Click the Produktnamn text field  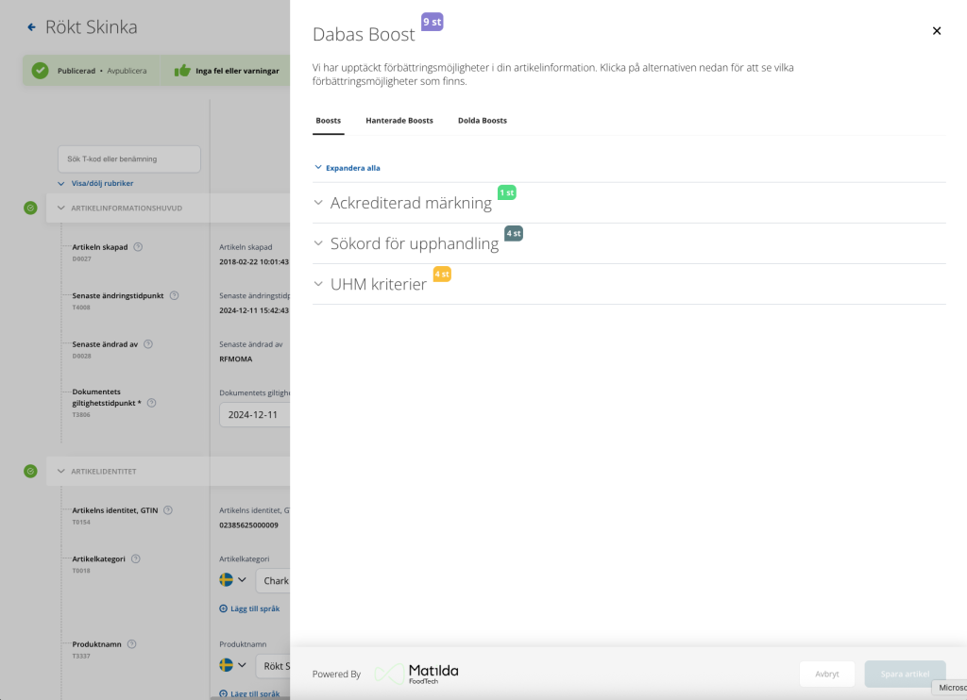[x=273, y=665]
